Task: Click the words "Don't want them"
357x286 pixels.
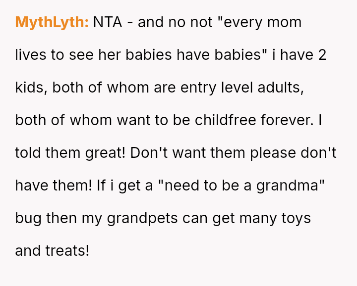Action: point(188,153)
